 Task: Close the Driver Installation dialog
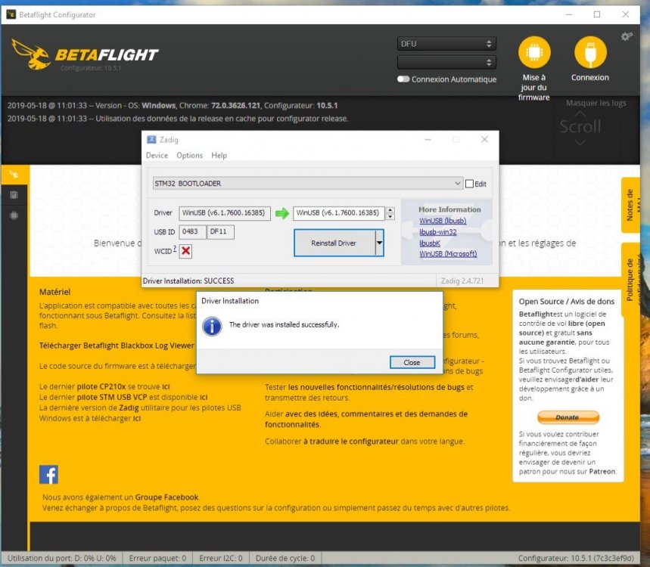(412, 362)
